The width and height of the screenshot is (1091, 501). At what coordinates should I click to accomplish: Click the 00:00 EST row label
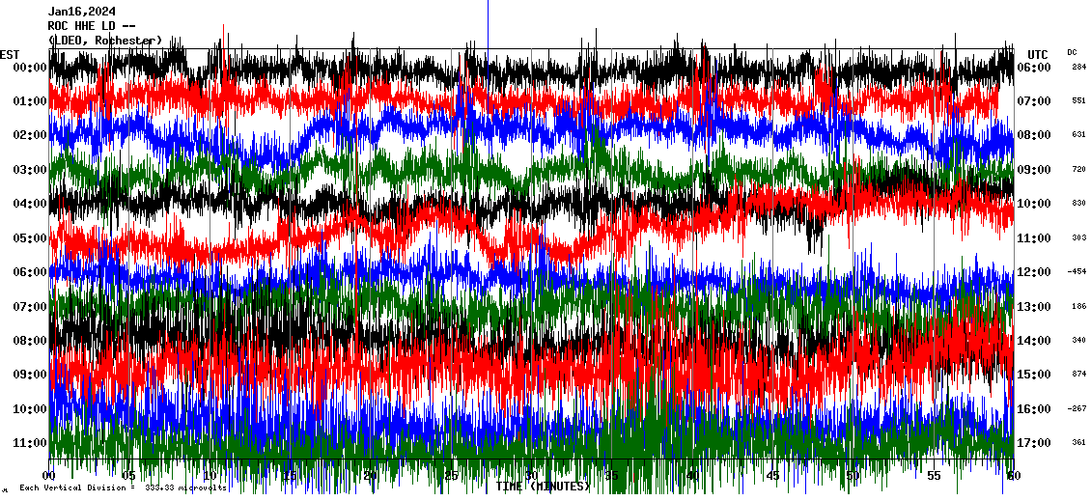point(29,67)
